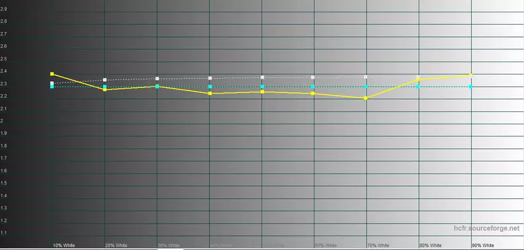Click the white data point at 30% White
Screen dimensions: 524x250
(x=157, y=79)
